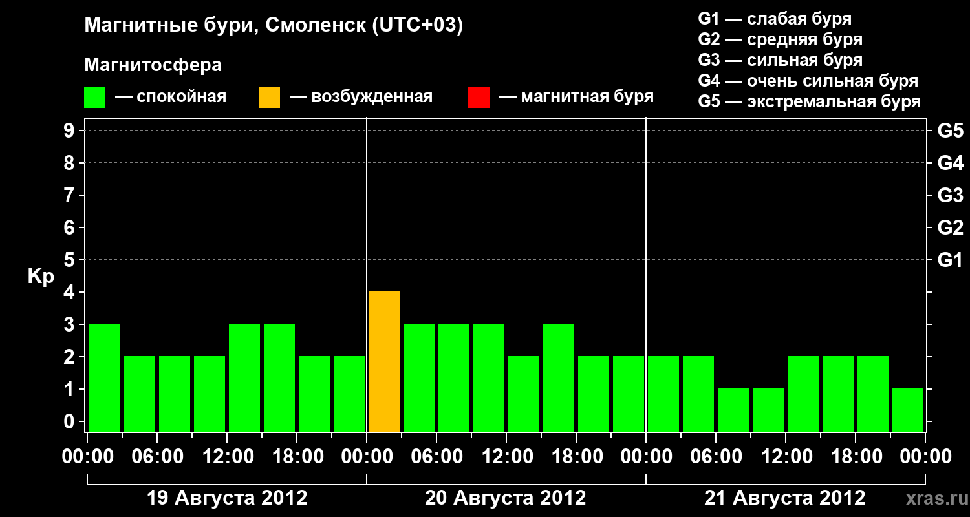Click the 'G3 — сильная буря' line
Image resolution: width=970 pixels, height=517 pixels.
(780, 60)
